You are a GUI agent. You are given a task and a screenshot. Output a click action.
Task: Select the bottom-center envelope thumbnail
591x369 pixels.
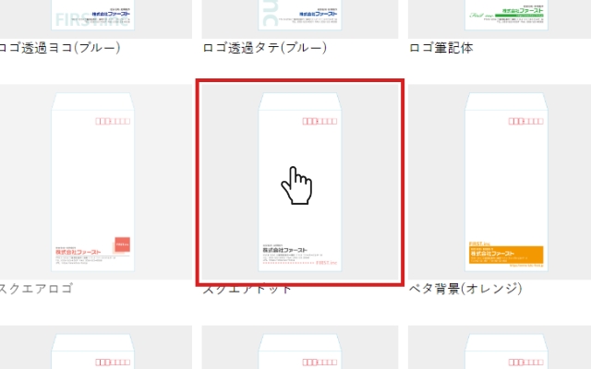click(x=300, y=349)
